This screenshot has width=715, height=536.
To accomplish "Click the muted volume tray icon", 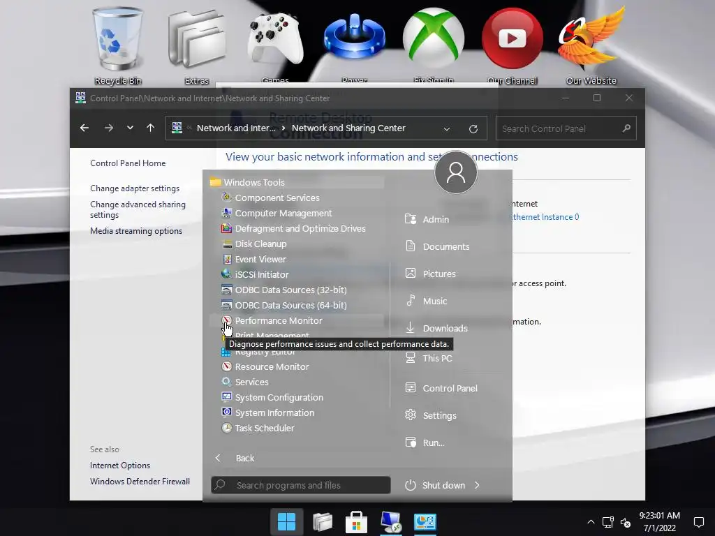I will coord(626,522).
